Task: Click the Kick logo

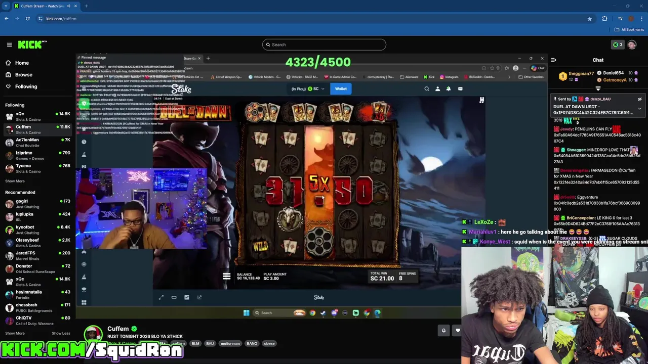Action: pyautogui.click(x=32, y=44)
